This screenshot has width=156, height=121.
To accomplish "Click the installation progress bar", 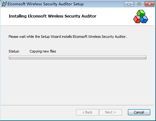I will click(x=78, y=58).
